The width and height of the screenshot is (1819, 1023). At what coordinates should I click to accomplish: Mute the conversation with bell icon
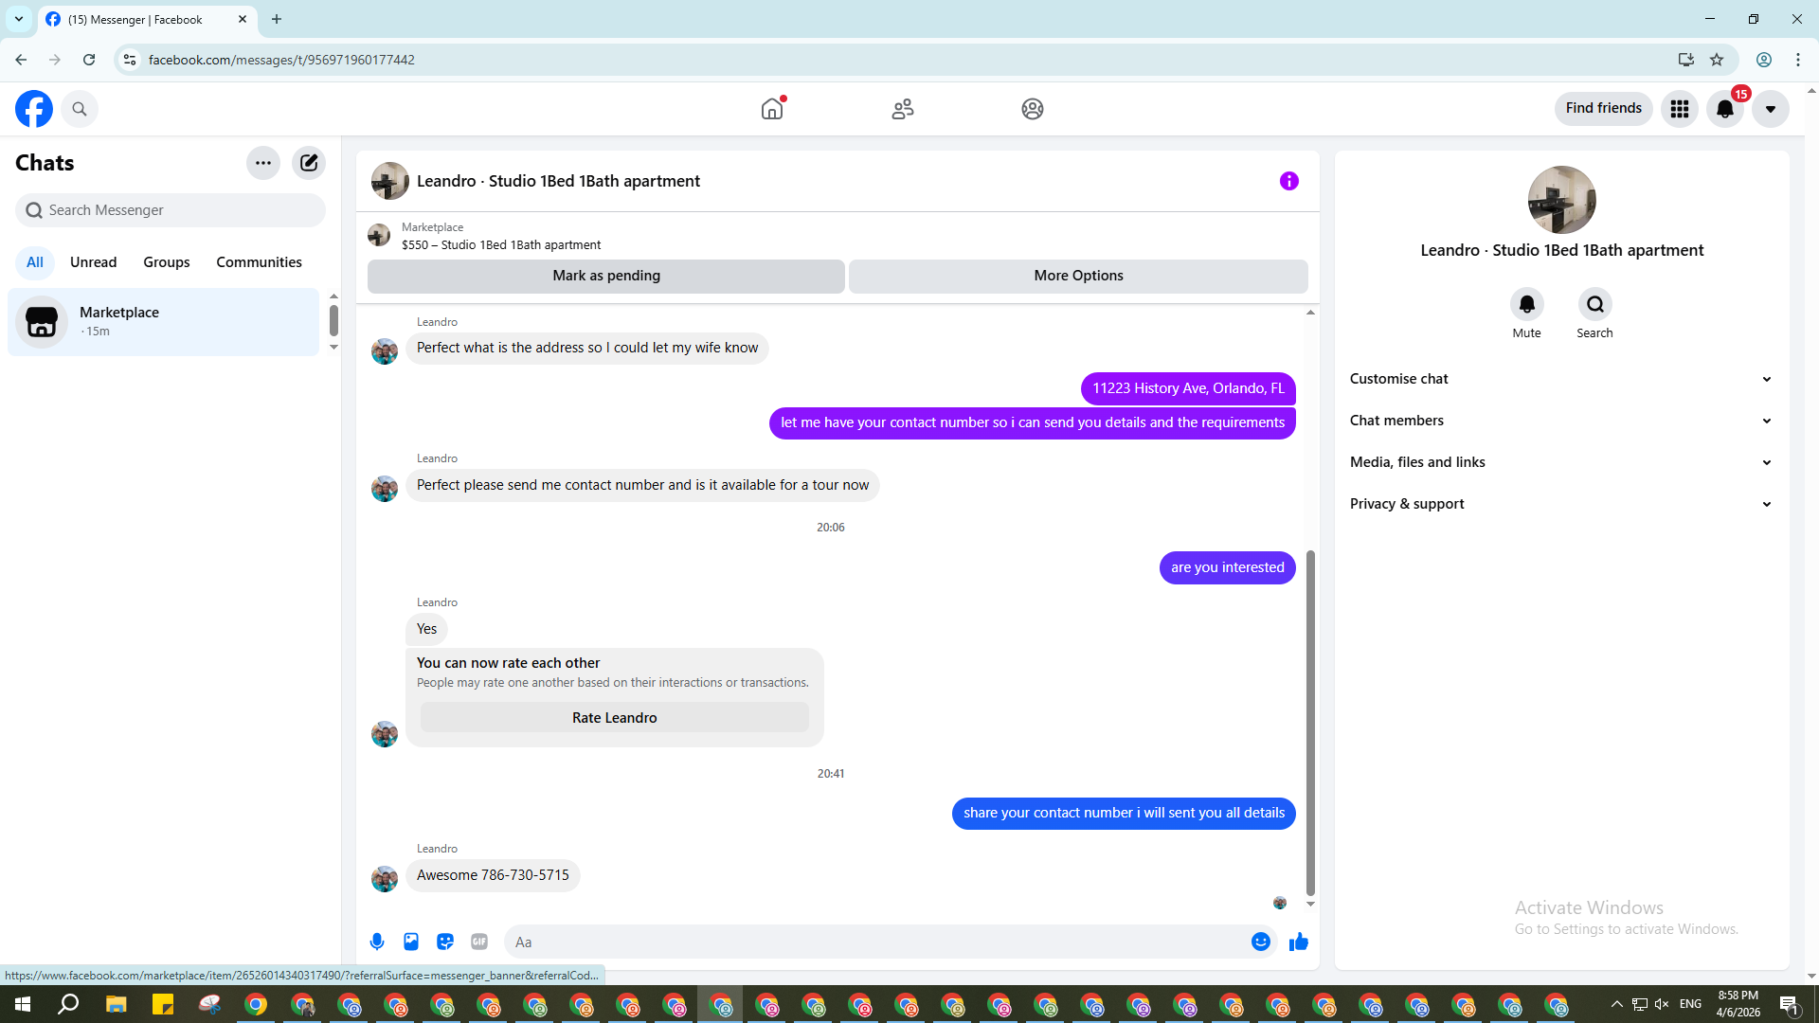coord(1527,304)
